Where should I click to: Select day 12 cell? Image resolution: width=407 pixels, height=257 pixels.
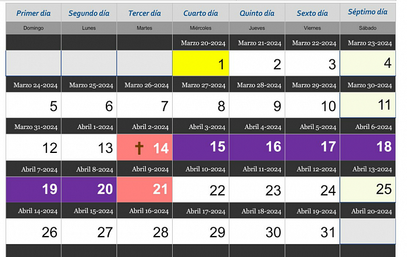33,147
